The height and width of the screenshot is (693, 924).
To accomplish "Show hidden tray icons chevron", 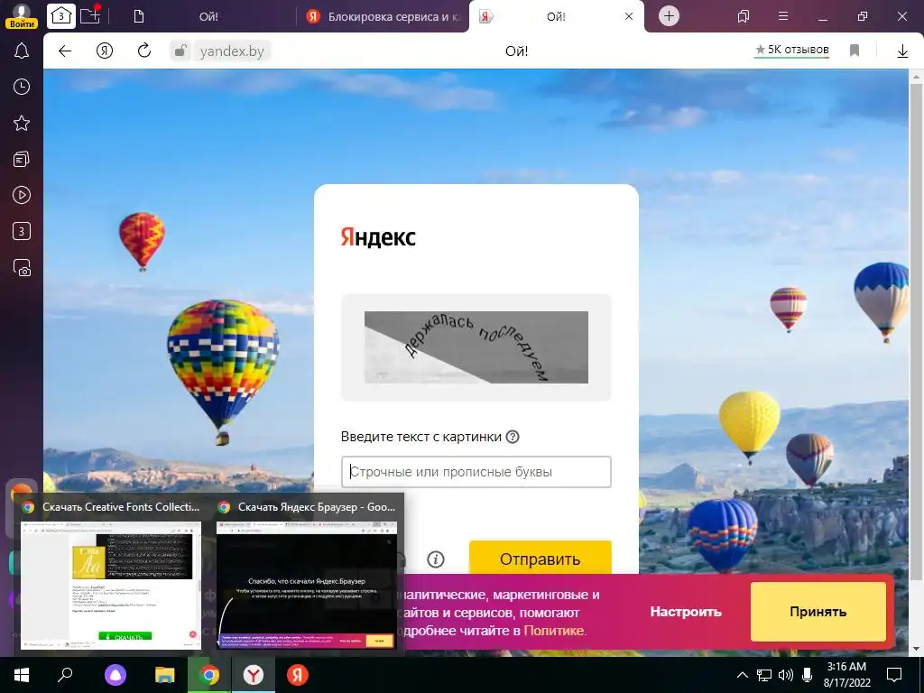I will coord(743,675).
